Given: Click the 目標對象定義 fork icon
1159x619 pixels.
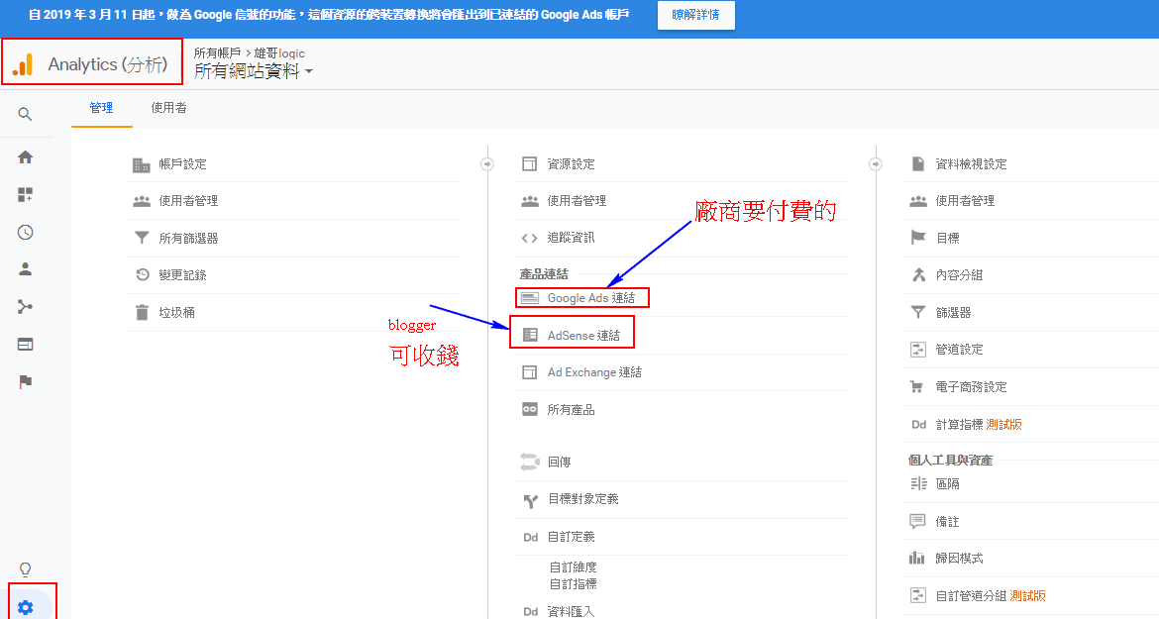Looking at the screenshot, I should [x=530, y=501].
